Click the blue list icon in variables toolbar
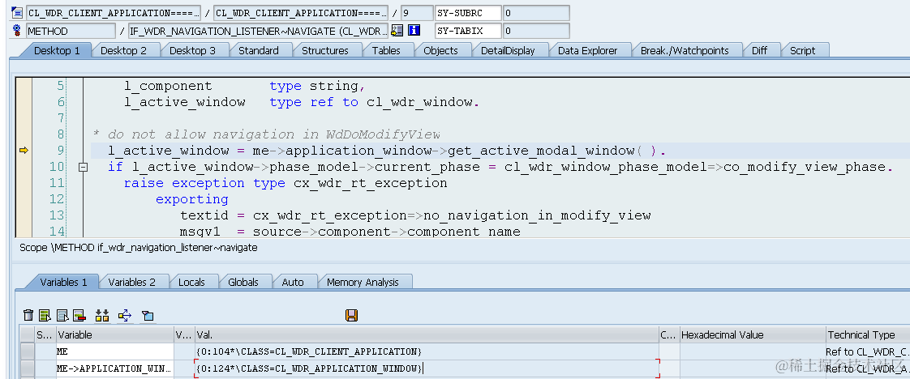910x379 pixels. coord(62,315)
